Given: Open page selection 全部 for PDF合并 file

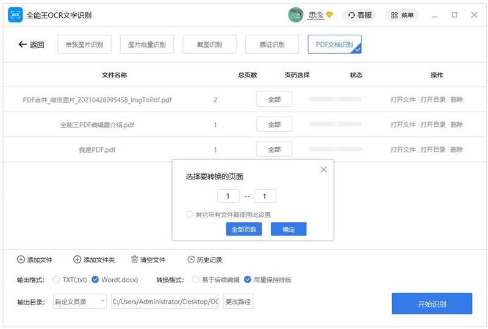Looking at the screenshot, I should pos(274,99).
